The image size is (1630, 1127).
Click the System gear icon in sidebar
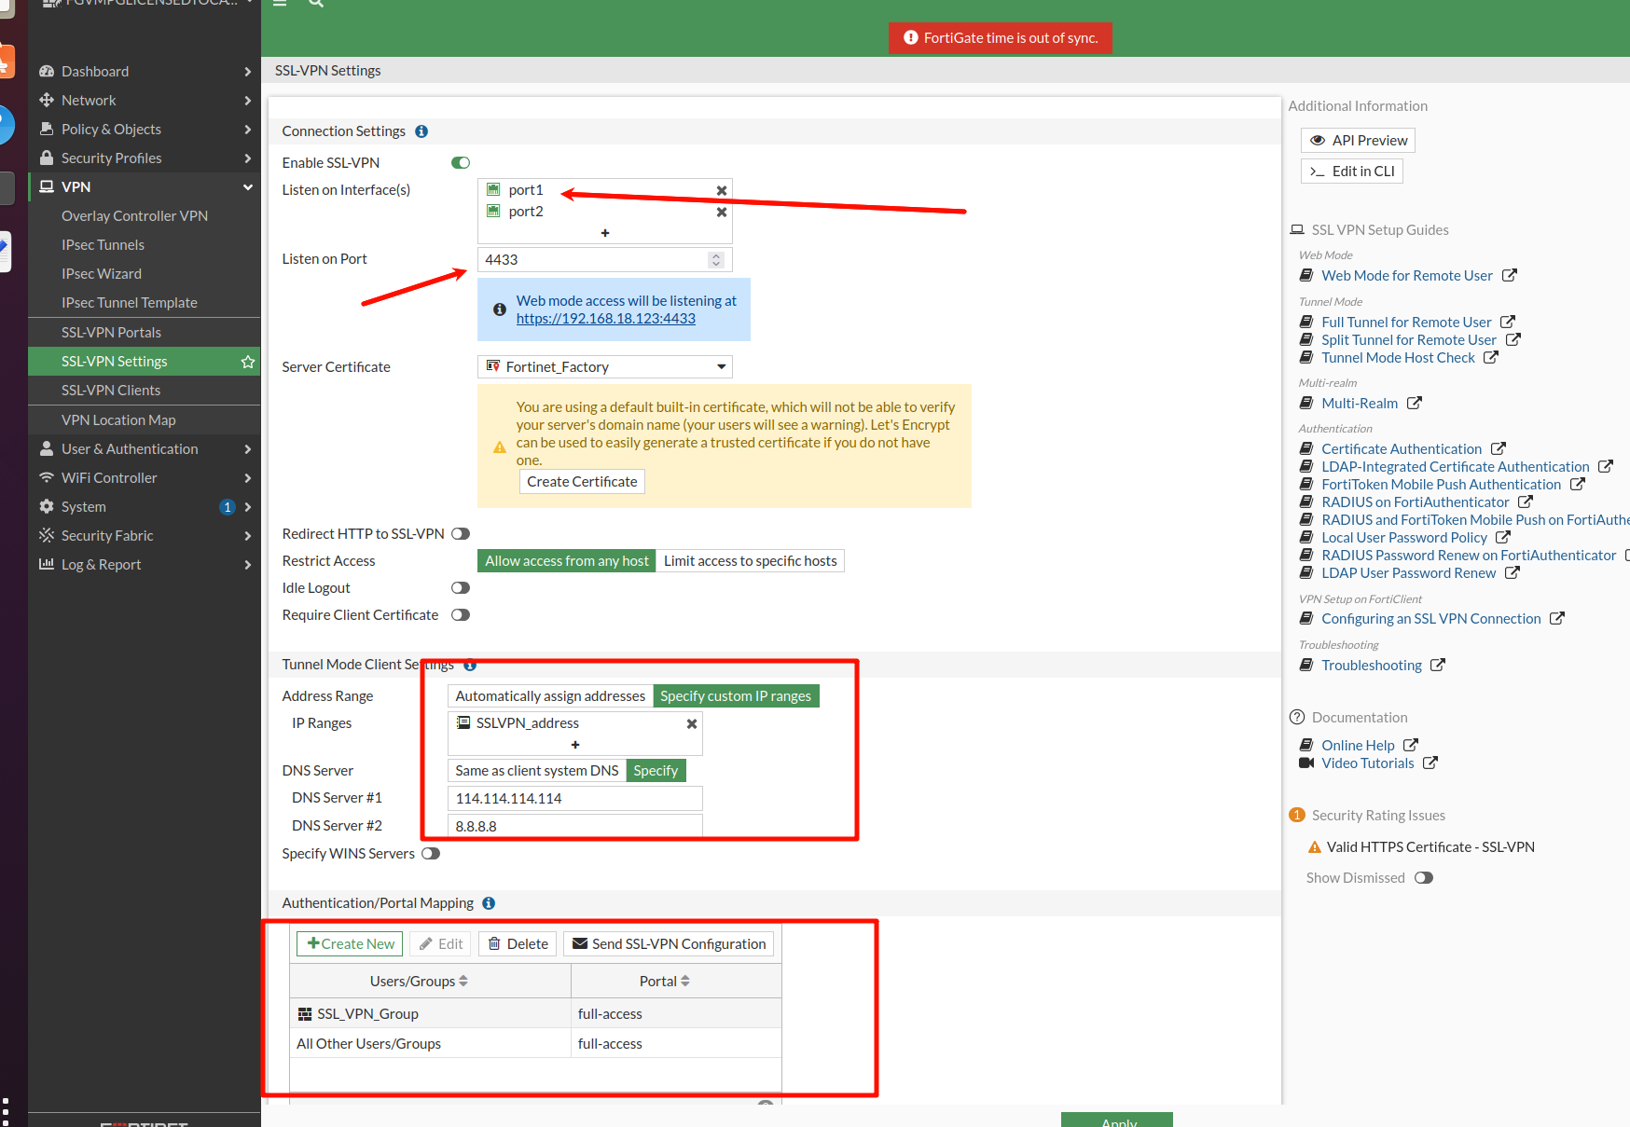(47, 507)
